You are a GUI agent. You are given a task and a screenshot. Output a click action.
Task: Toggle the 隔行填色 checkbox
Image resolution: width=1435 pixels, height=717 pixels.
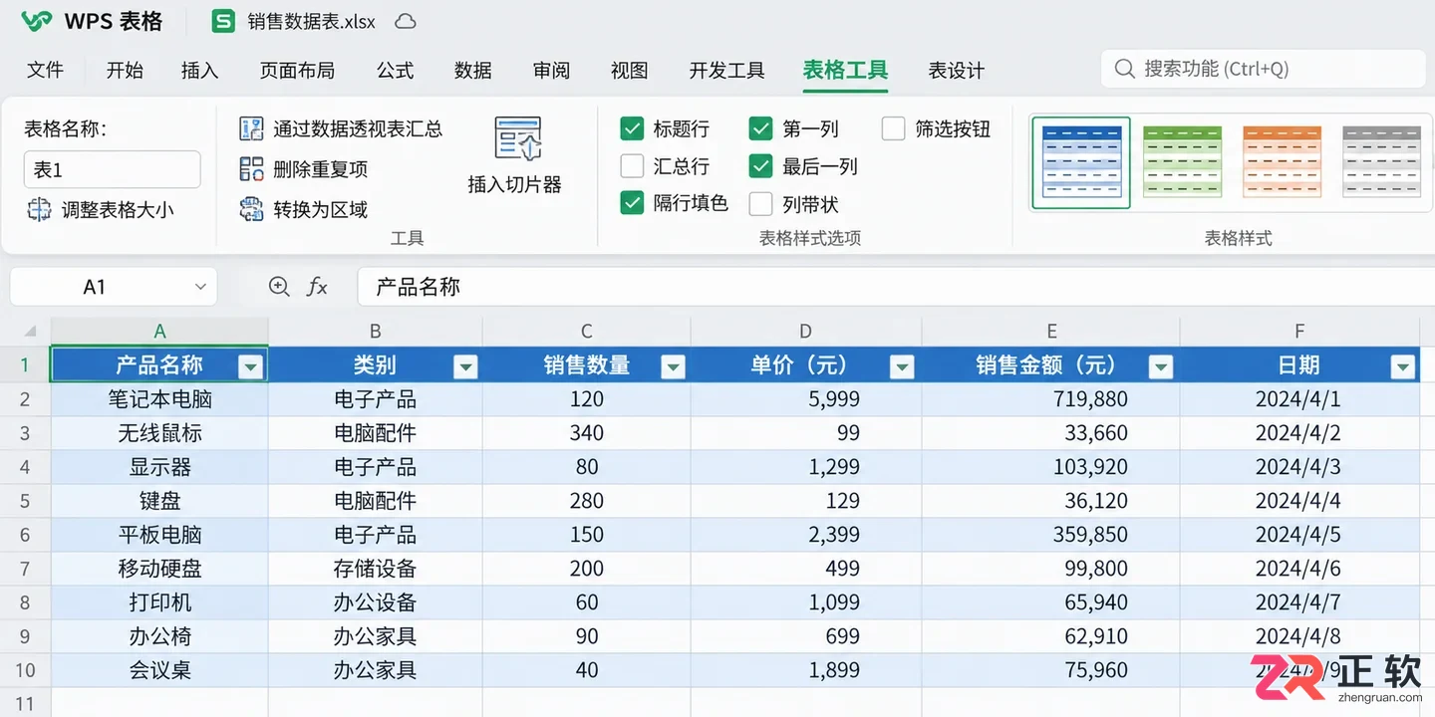pos(632,203)
